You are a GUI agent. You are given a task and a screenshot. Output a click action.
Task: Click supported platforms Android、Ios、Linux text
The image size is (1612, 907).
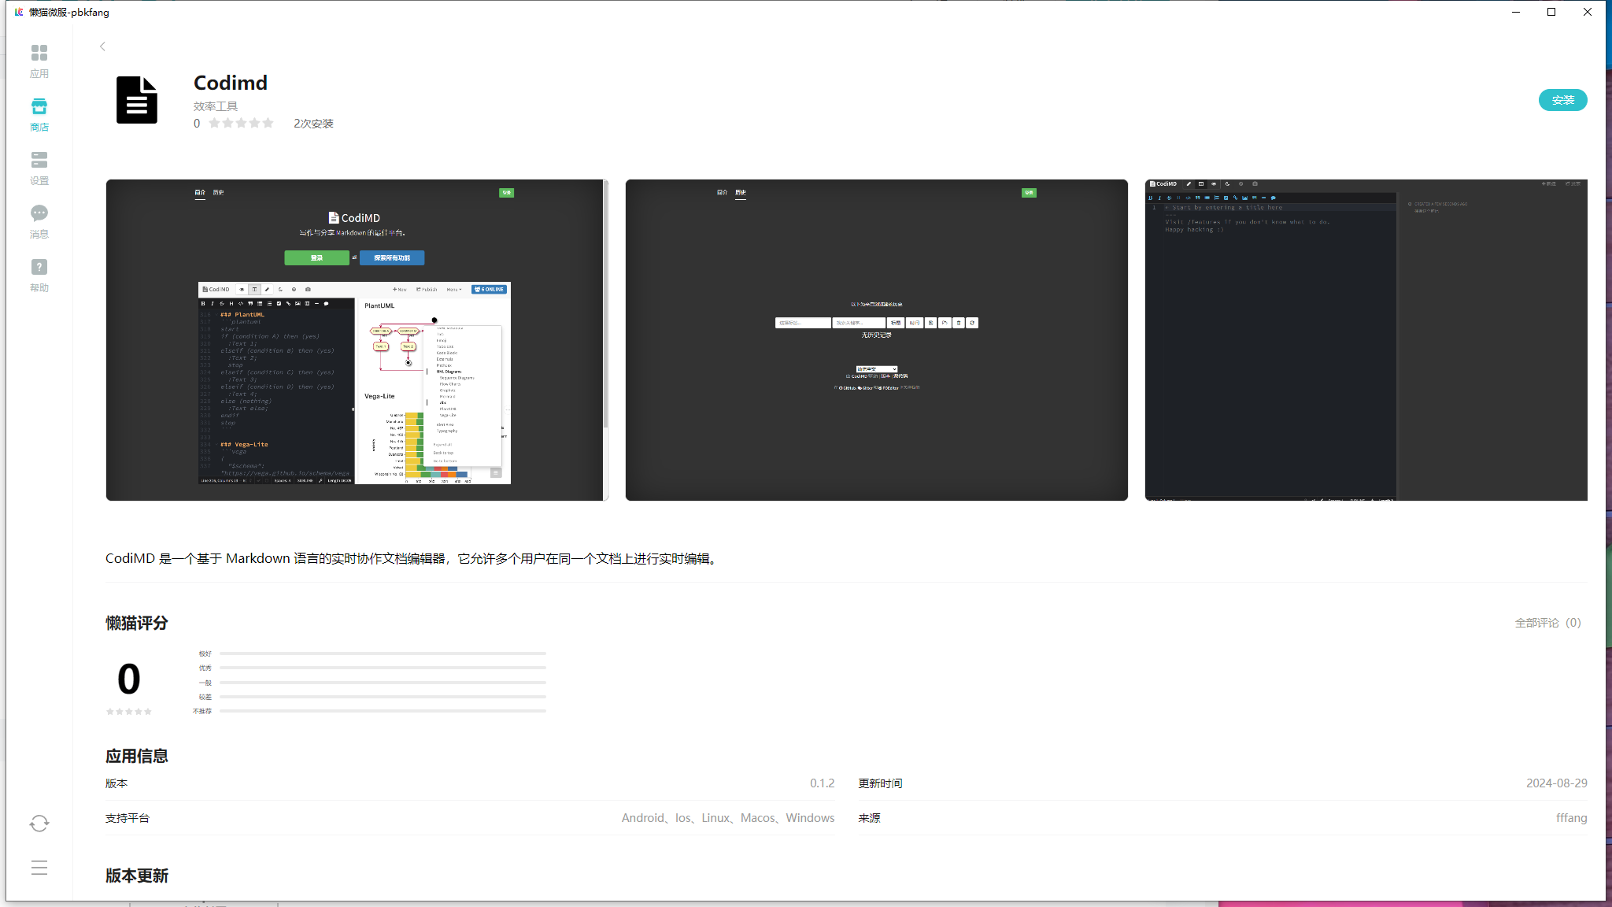point(728,818)
